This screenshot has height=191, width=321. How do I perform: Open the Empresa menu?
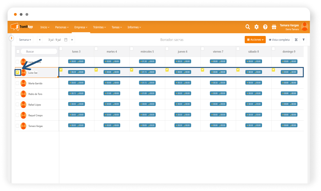pos(81,27)
